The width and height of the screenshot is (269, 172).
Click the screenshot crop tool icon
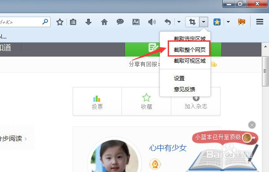click(x=192, y=22)
